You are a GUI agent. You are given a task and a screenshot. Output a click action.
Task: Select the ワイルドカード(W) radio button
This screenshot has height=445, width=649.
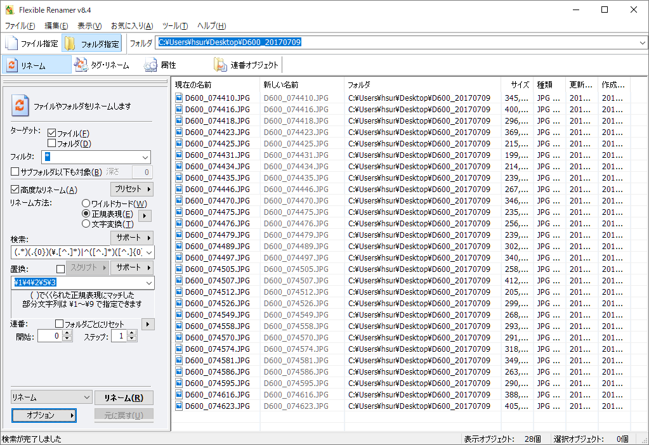(86, 204)
